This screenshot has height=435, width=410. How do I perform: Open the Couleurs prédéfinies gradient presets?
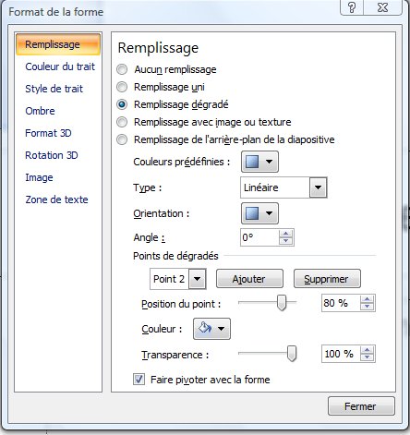(x=259, y=162)
